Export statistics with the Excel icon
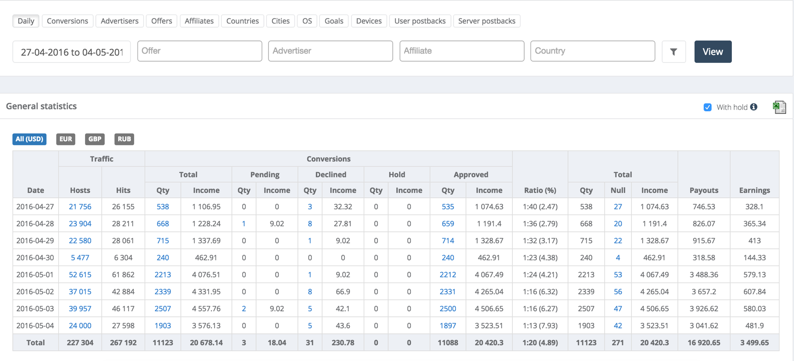Image resolution: width=794 pixels, height=361 pixels. (x=779, y=107)
